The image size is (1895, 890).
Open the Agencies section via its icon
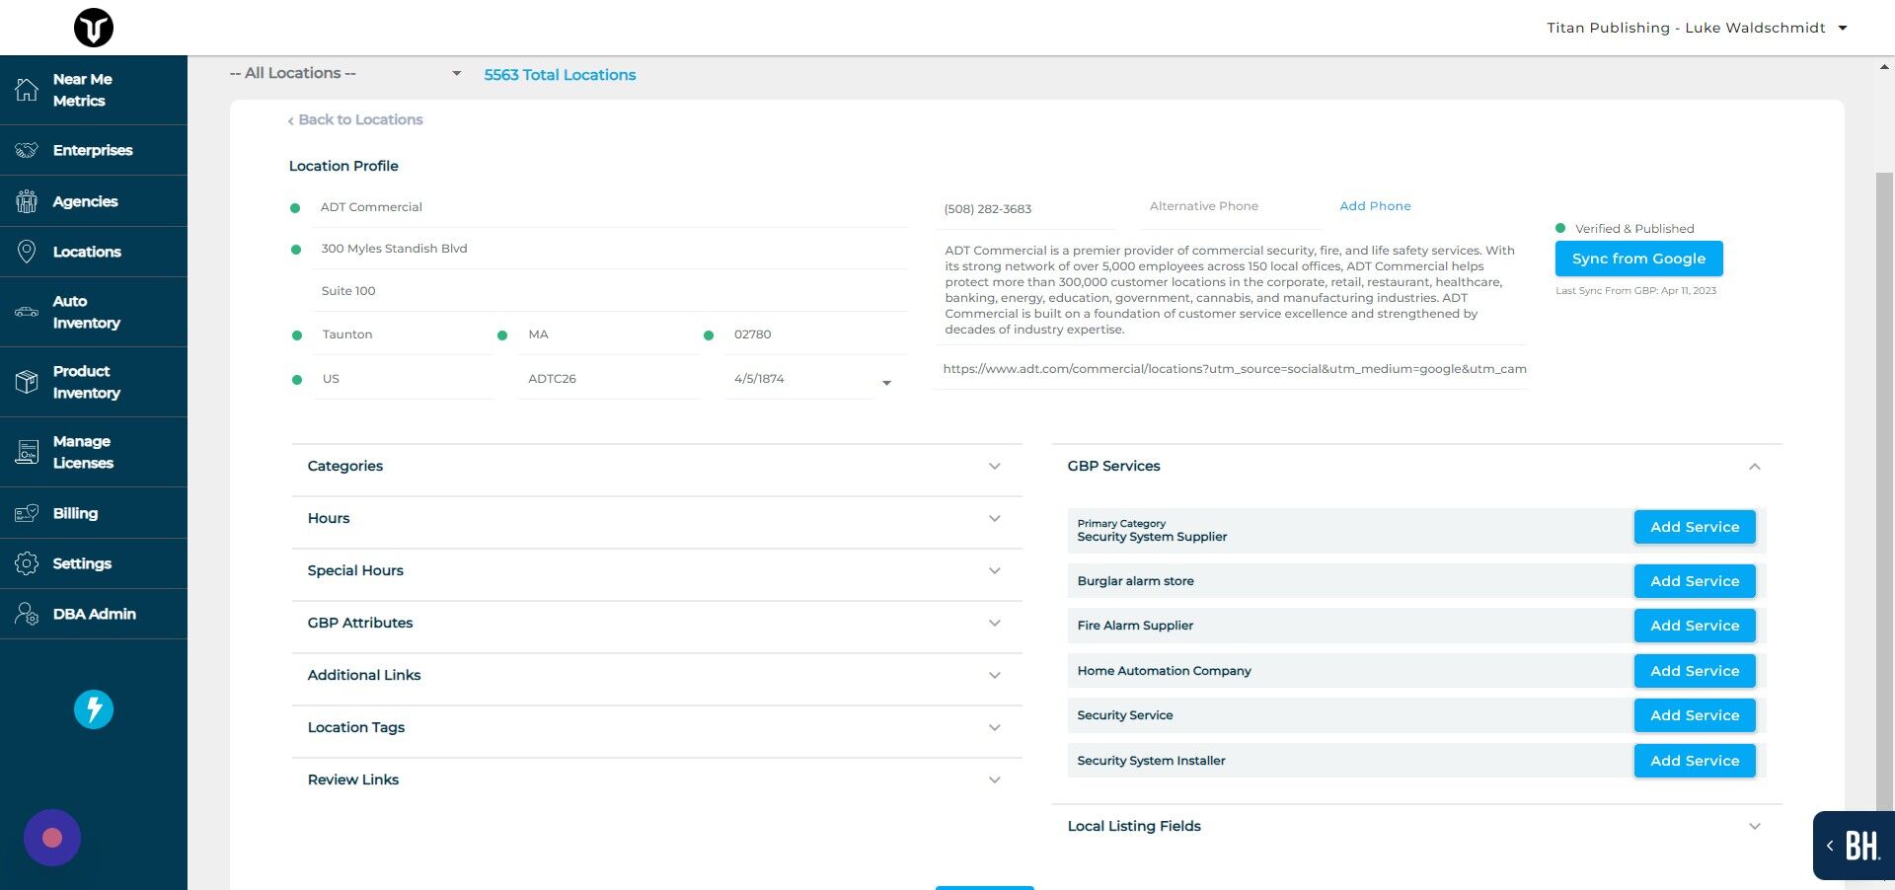coord(27,200)
